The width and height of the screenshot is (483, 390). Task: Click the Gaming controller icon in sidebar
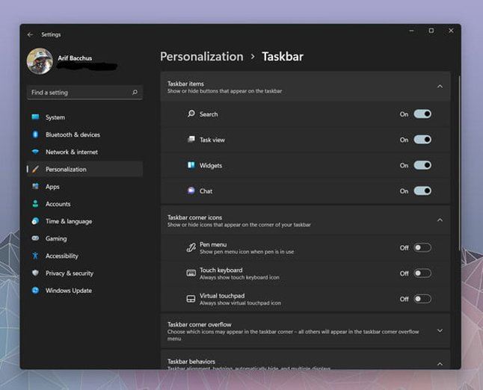[35, 238]
